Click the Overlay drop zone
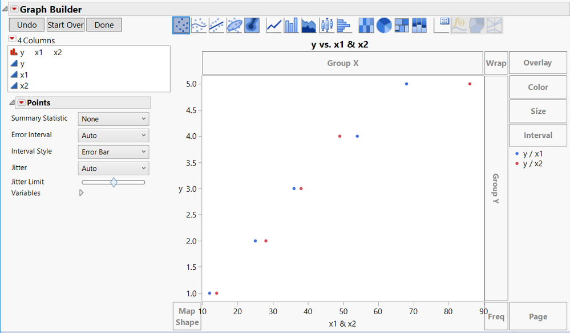This screenshot has height=333, width=570. point(537,63)
